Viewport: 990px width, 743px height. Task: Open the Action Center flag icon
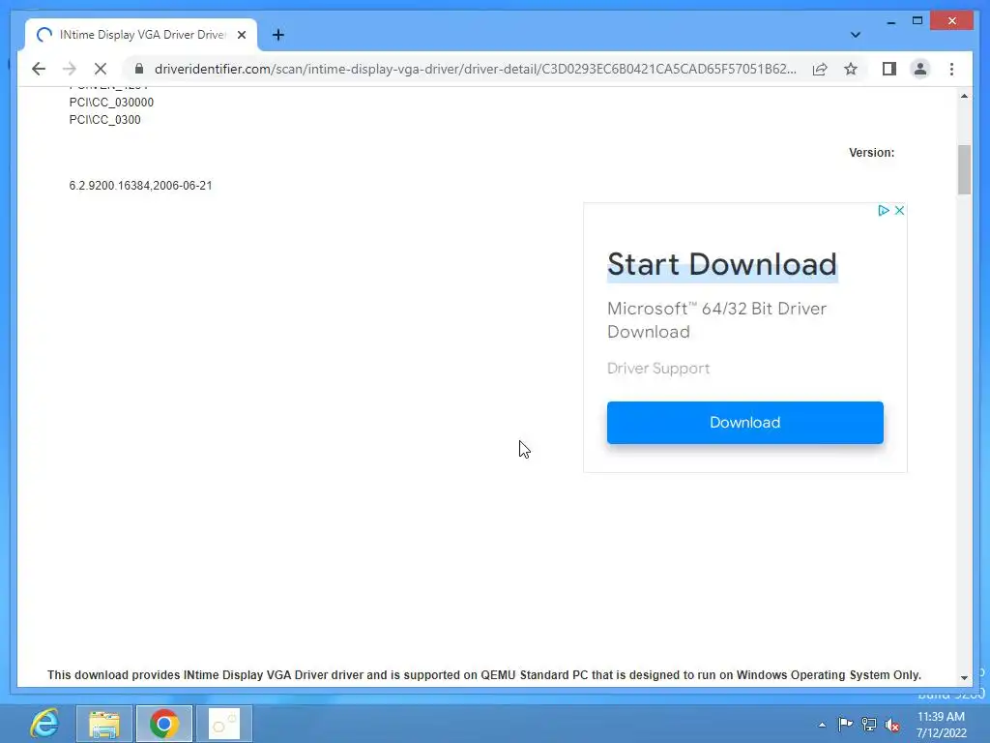(845, 724)
